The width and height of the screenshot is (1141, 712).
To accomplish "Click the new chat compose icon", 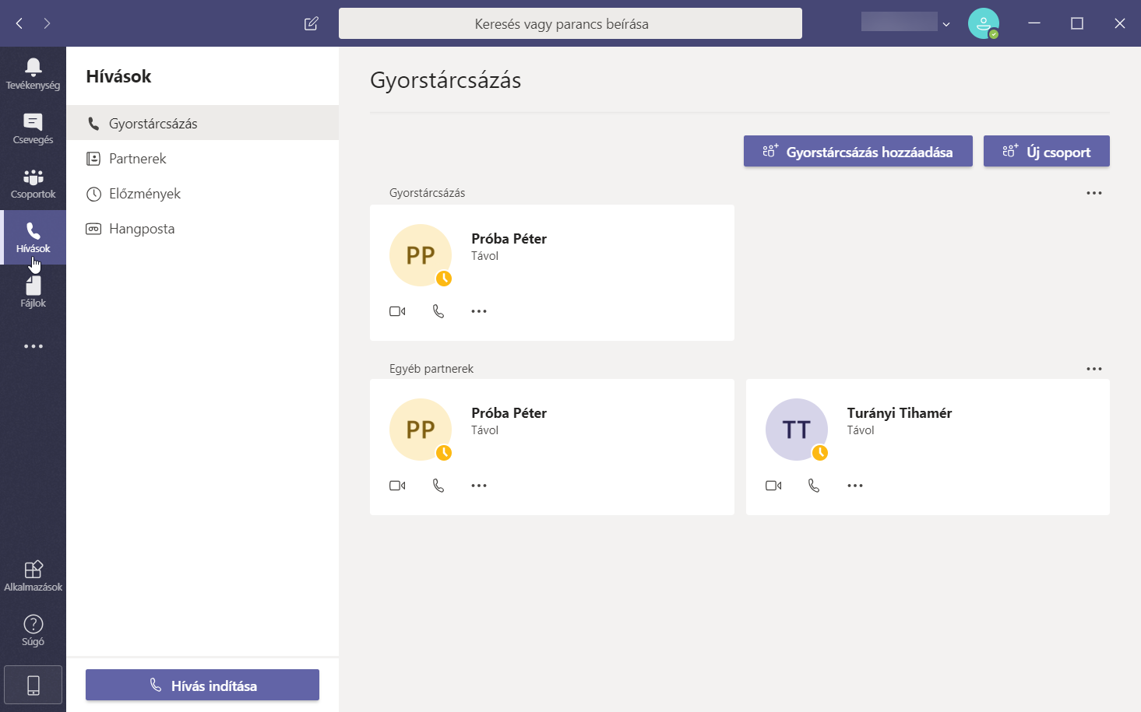I will [311, 23].
